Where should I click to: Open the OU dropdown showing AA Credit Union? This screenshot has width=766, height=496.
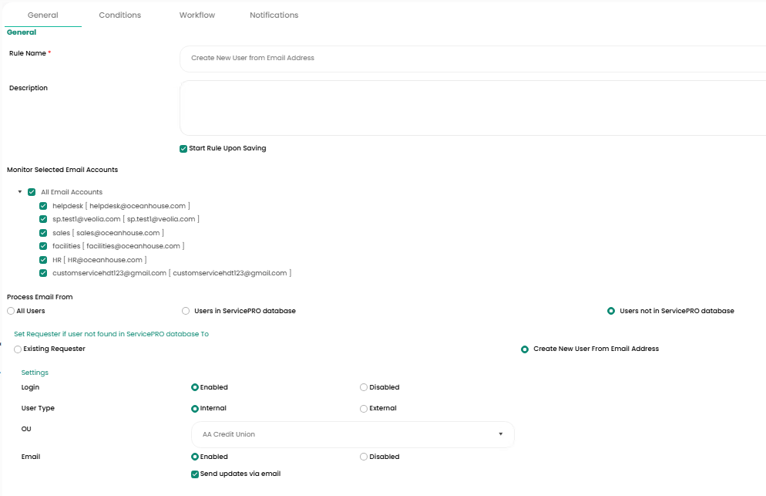[352, 434]
